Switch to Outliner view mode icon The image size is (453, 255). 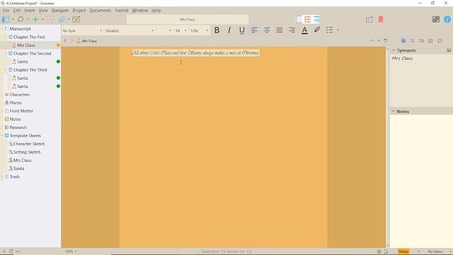click(x=316, y=19)
